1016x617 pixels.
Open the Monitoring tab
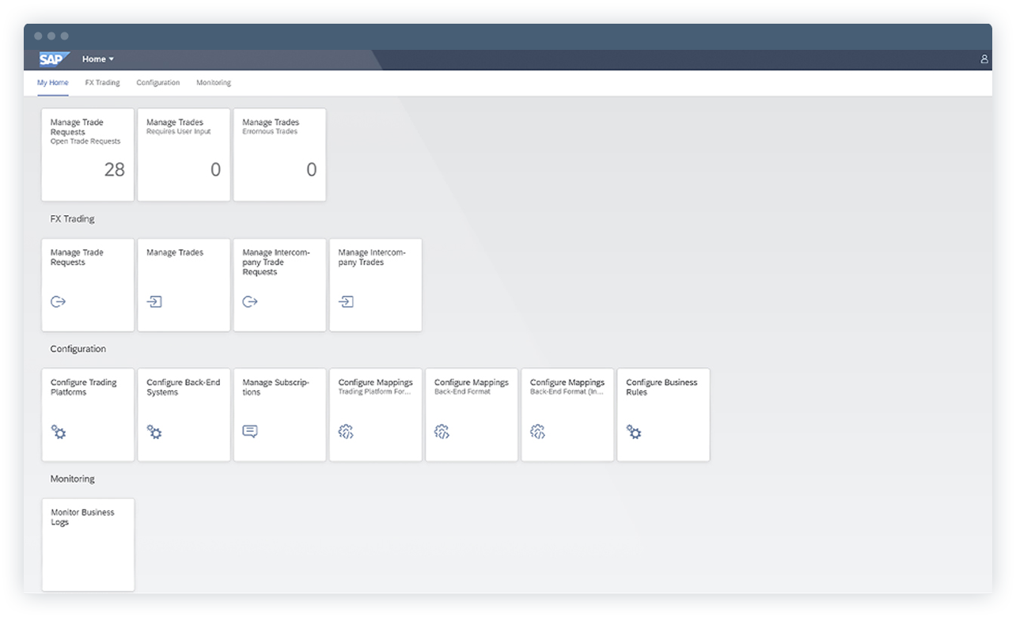(212, 82)
